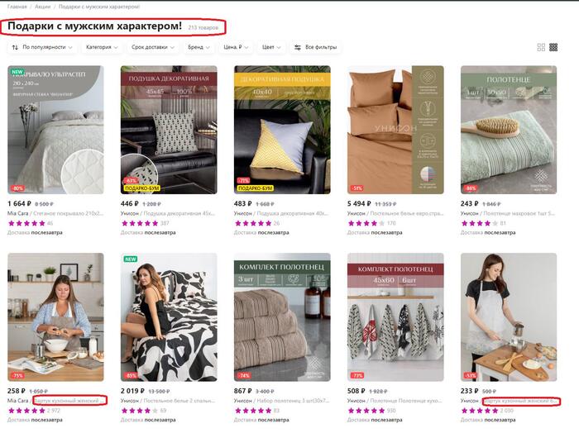
Task: Open sort order 'По популярности' dropdown
Action: 42,47
